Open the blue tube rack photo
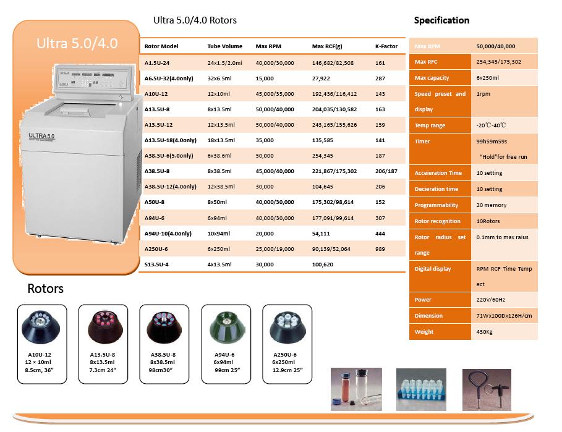This screenshot has width=562, height=432. point(420,389)
